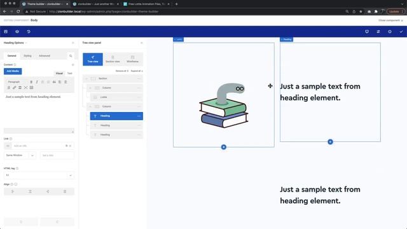
Task: Search options with magnifier icon
Action: [x=71, y=56]
